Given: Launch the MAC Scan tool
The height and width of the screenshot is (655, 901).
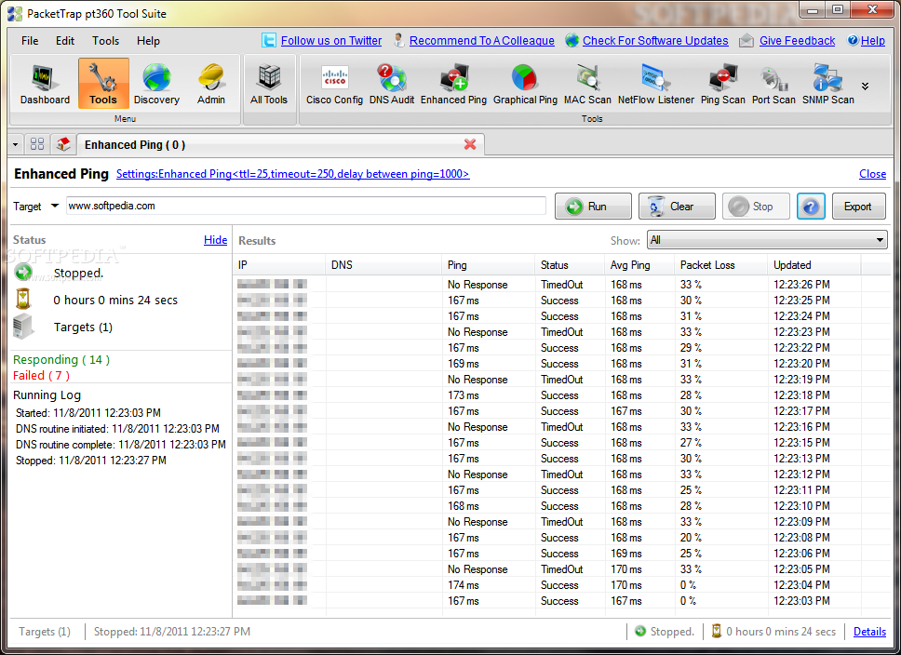Looking at the screenshot, I should point(587,85).
